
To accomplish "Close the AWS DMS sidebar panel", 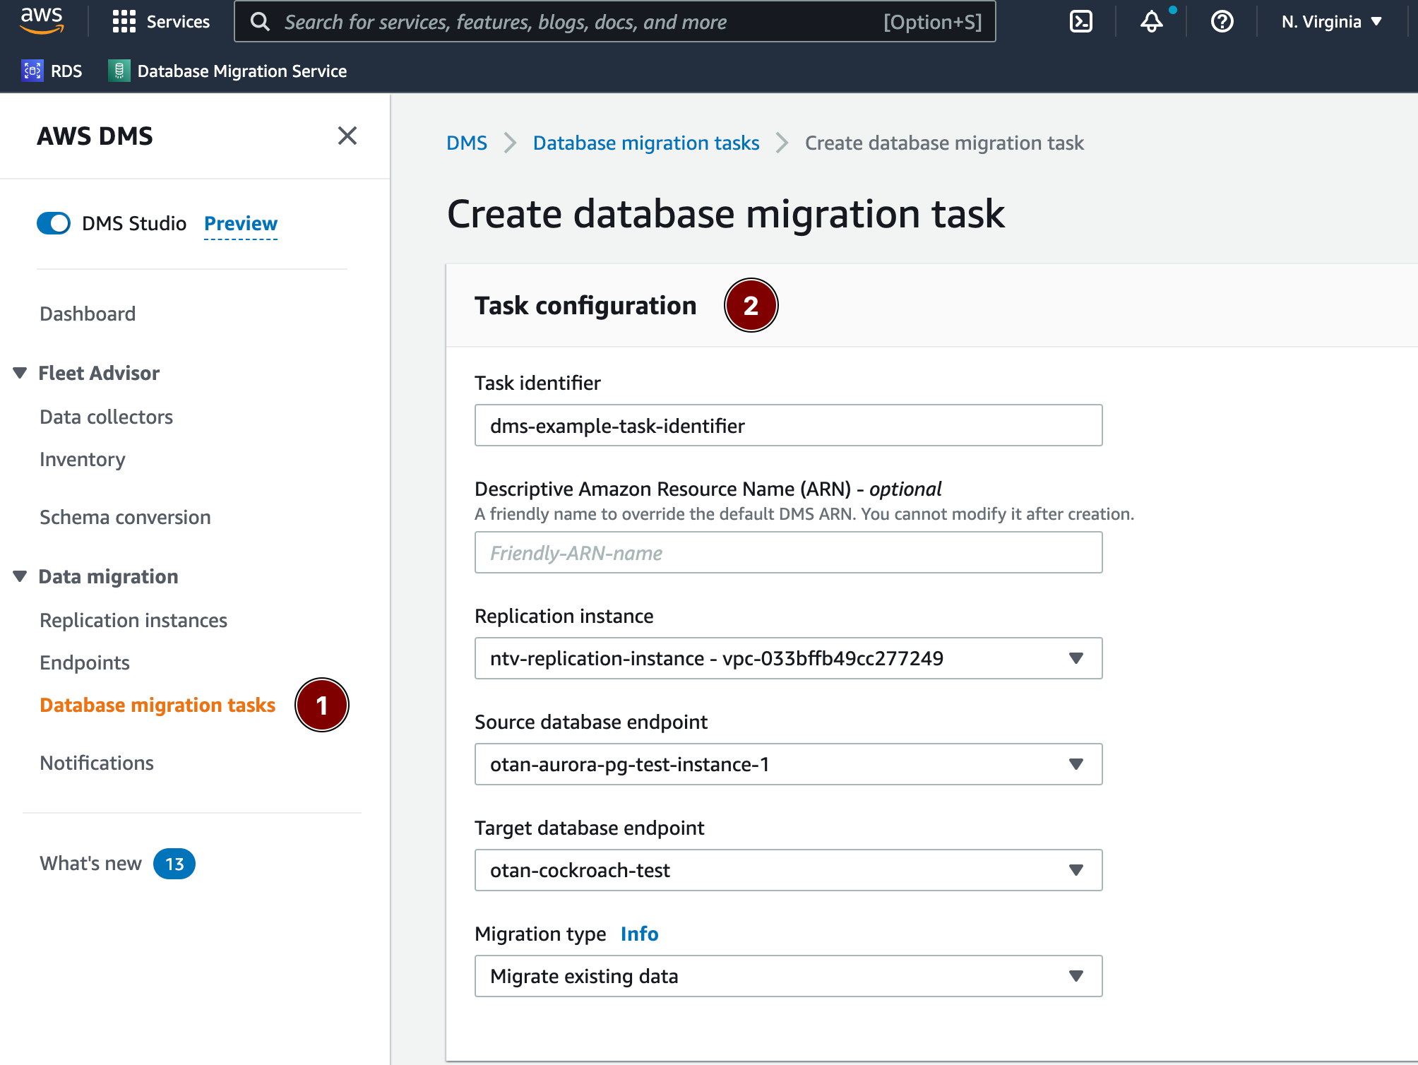I will [x=347, y=136].
